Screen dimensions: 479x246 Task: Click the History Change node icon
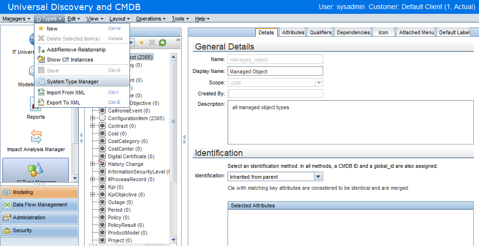pyautogui.click(x=102, y=164)
